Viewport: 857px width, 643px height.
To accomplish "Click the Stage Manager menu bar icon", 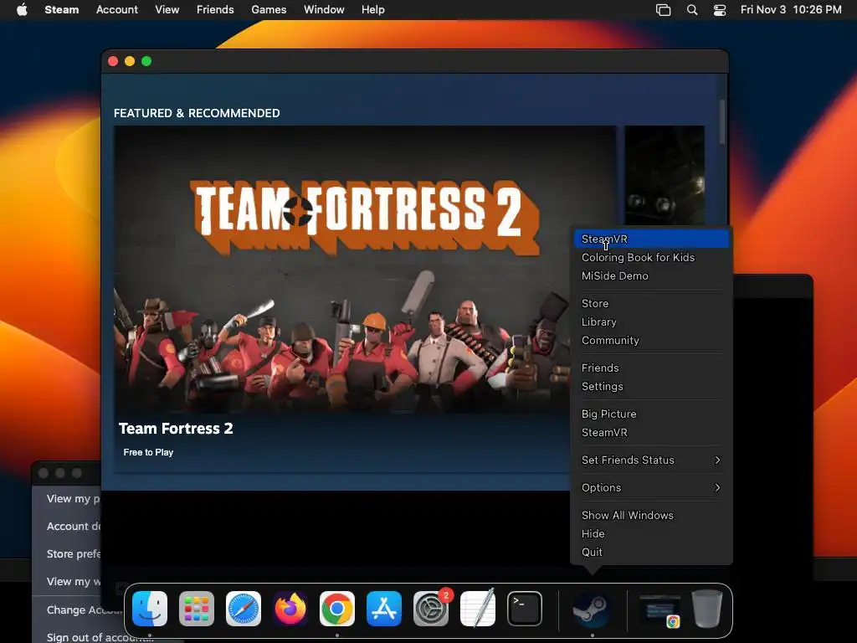I will coord(663,10).
